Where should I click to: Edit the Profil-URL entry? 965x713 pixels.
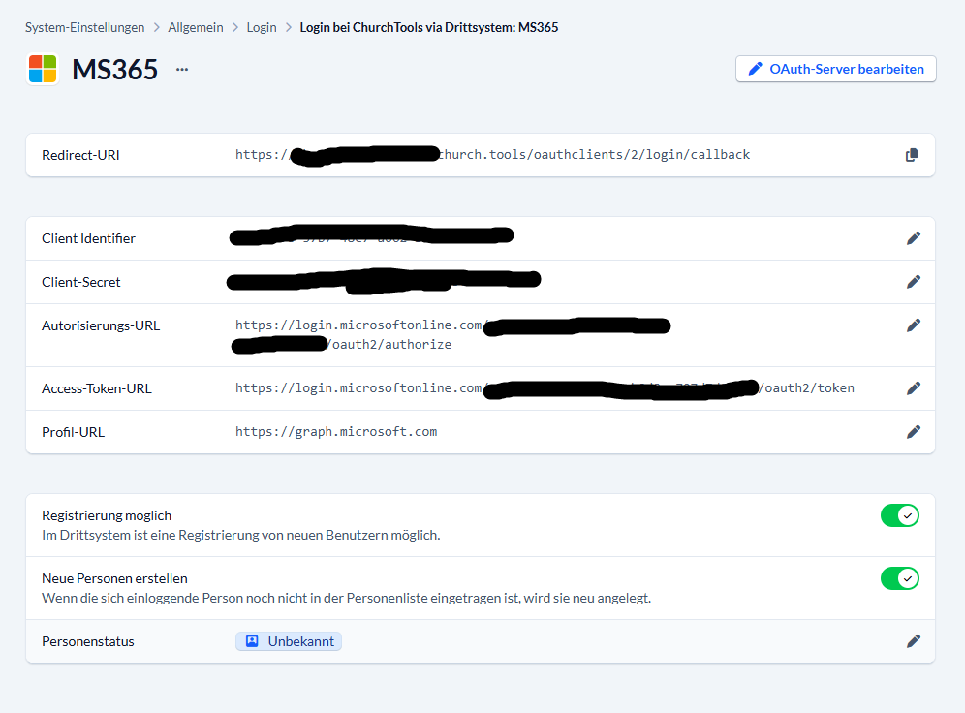pyautogui.click(x=913, y=432)
